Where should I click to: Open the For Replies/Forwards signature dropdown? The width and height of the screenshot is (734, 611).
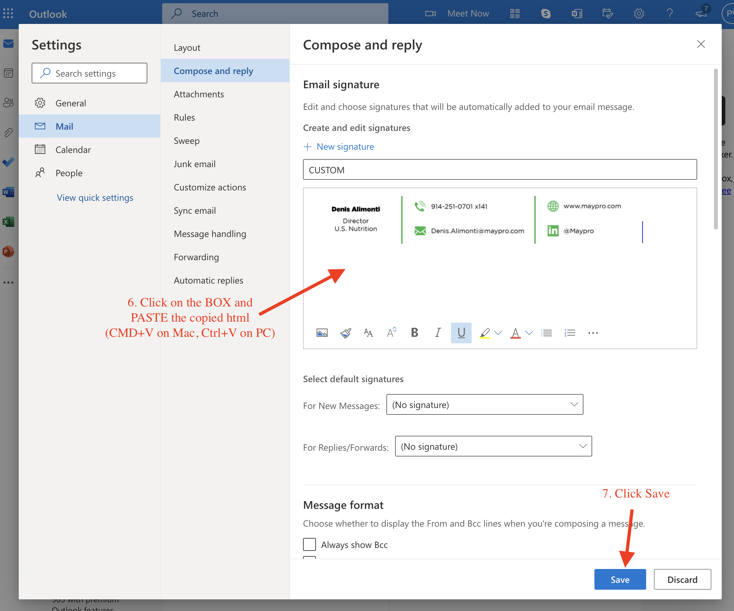tap(493, 446)
